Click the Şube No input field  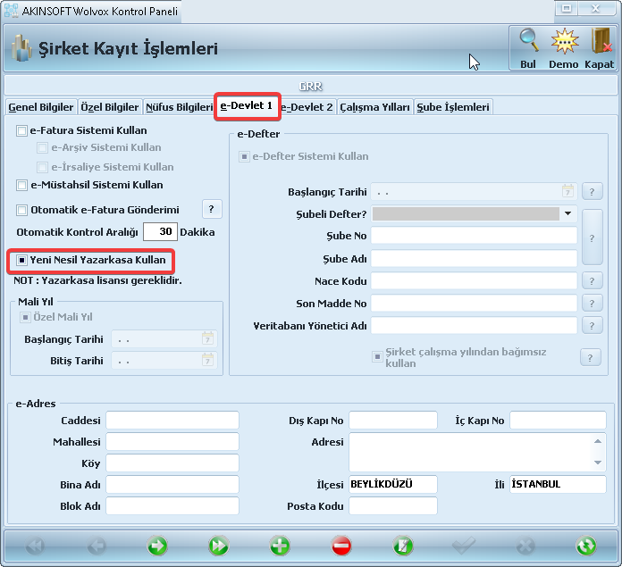click(x=474, y=236)
